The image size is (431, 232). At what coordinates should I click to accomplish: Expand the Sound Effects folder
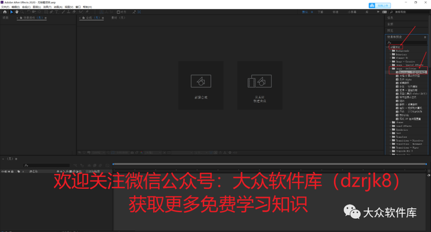[x=390, y=126]
